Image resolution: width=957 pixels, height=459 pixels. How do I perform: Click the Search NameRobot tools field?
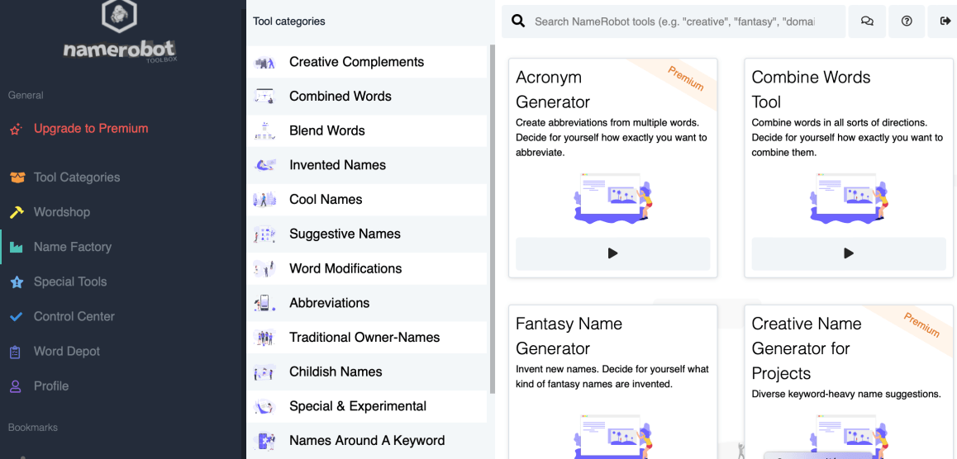[674, 21]
